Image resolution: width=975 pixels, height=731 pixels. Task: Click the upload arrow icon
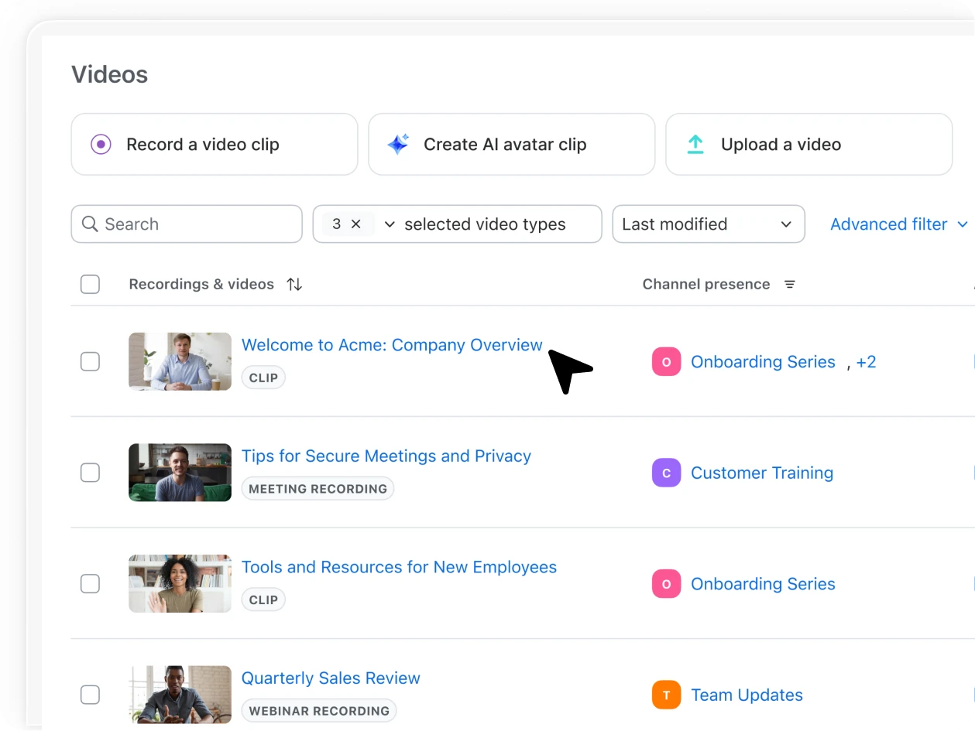[695, 144]
